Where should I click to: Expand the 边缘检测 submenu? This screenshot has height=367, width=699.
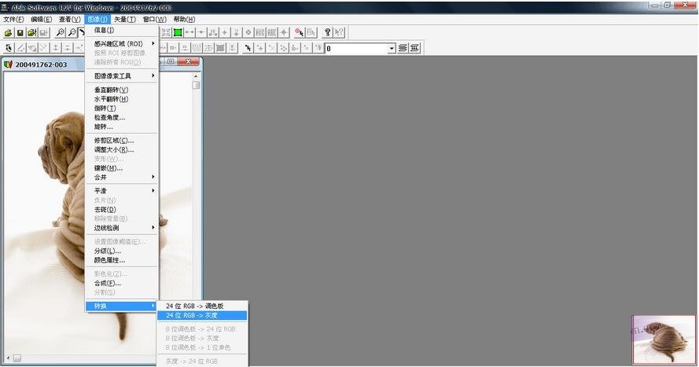click(121, 228)
